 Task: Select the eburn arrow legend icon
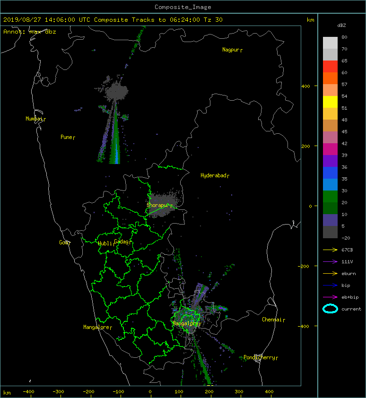click(330, 274)
